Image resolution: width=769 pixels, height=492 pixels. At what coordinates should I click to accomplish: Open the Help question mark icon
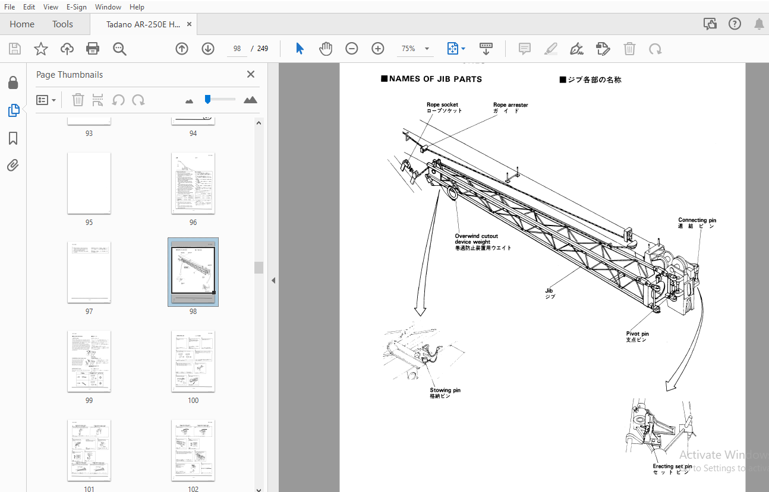click(x=735, y=24)
